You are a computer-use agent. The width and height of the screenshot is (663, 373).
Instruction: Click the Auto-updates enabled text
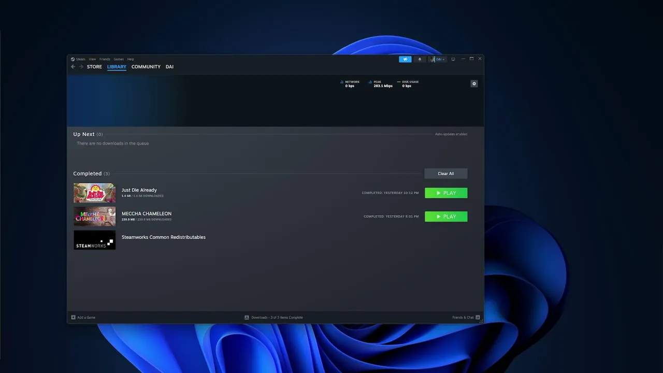(x=451, y=134)
